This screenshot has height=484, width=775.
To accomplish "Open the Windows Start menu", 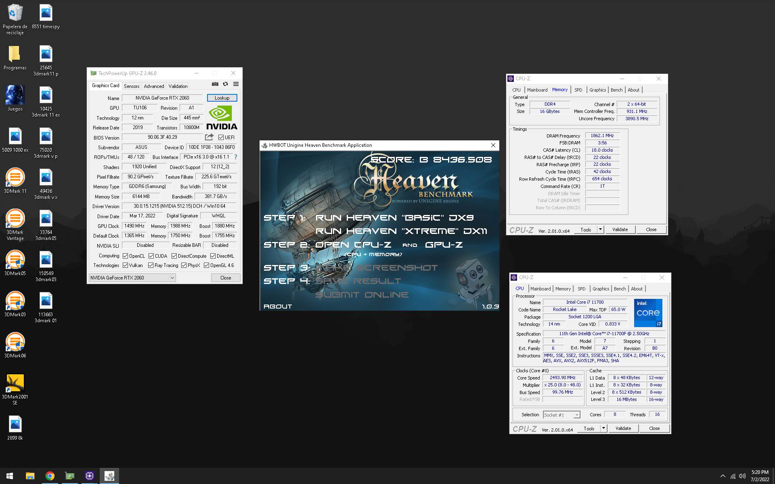I will tap(10, 476).
